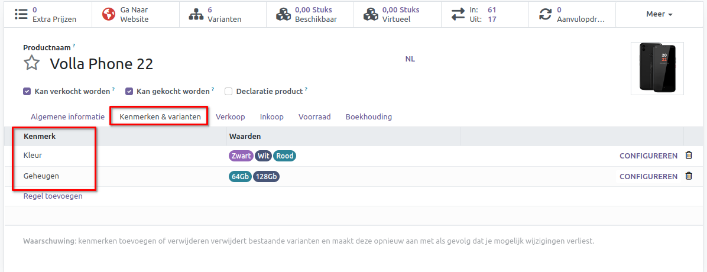Click Configureren for Kleur attribute
707x272 pixels.
(648, 156)
